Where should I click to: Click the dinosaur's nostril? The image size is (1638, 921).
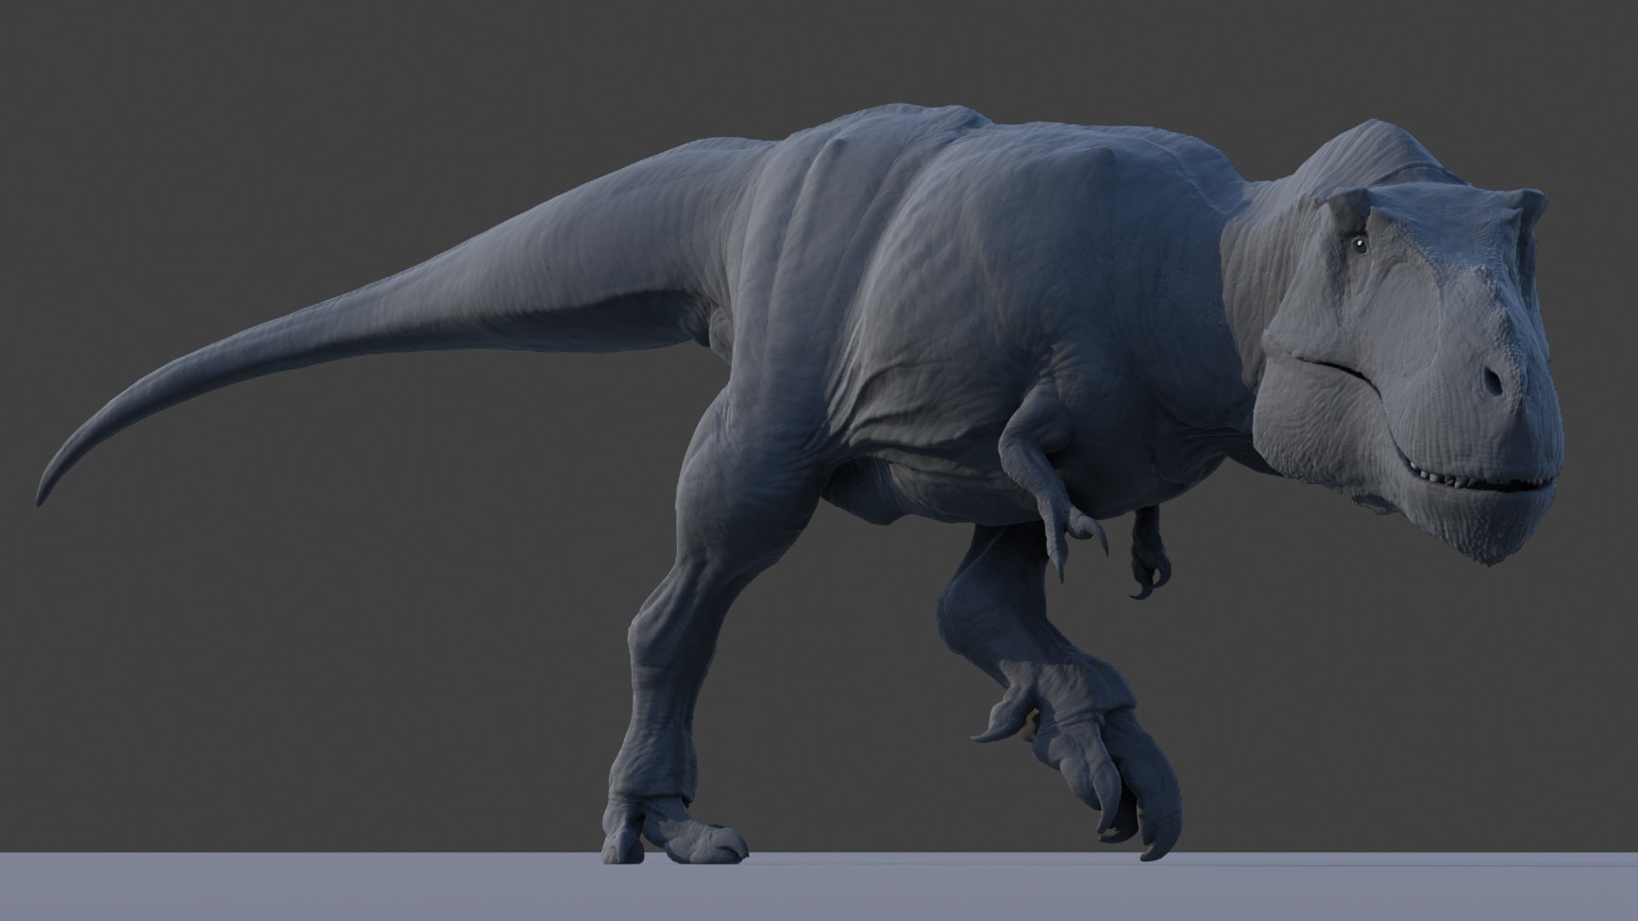click(1493, 381)
